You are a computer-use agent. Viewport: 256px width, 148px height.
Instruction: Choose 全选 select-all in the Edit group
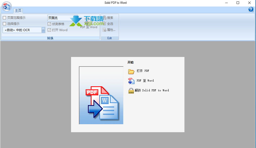(108, 24)
